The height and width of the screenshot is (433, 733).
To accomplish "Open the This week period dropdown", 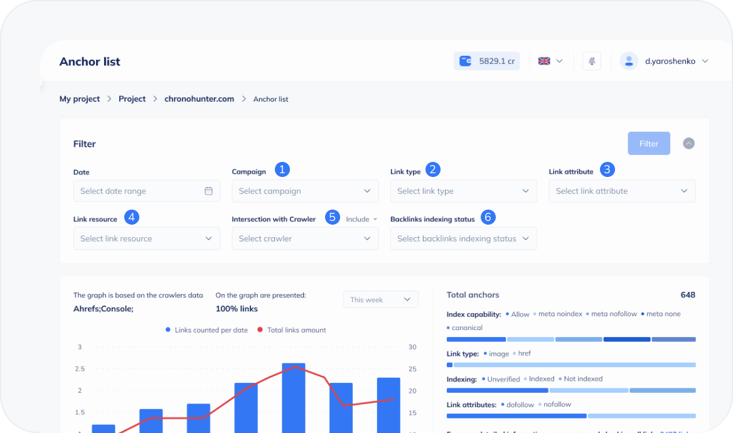I will pyautogui.click(x=380, y=299).
